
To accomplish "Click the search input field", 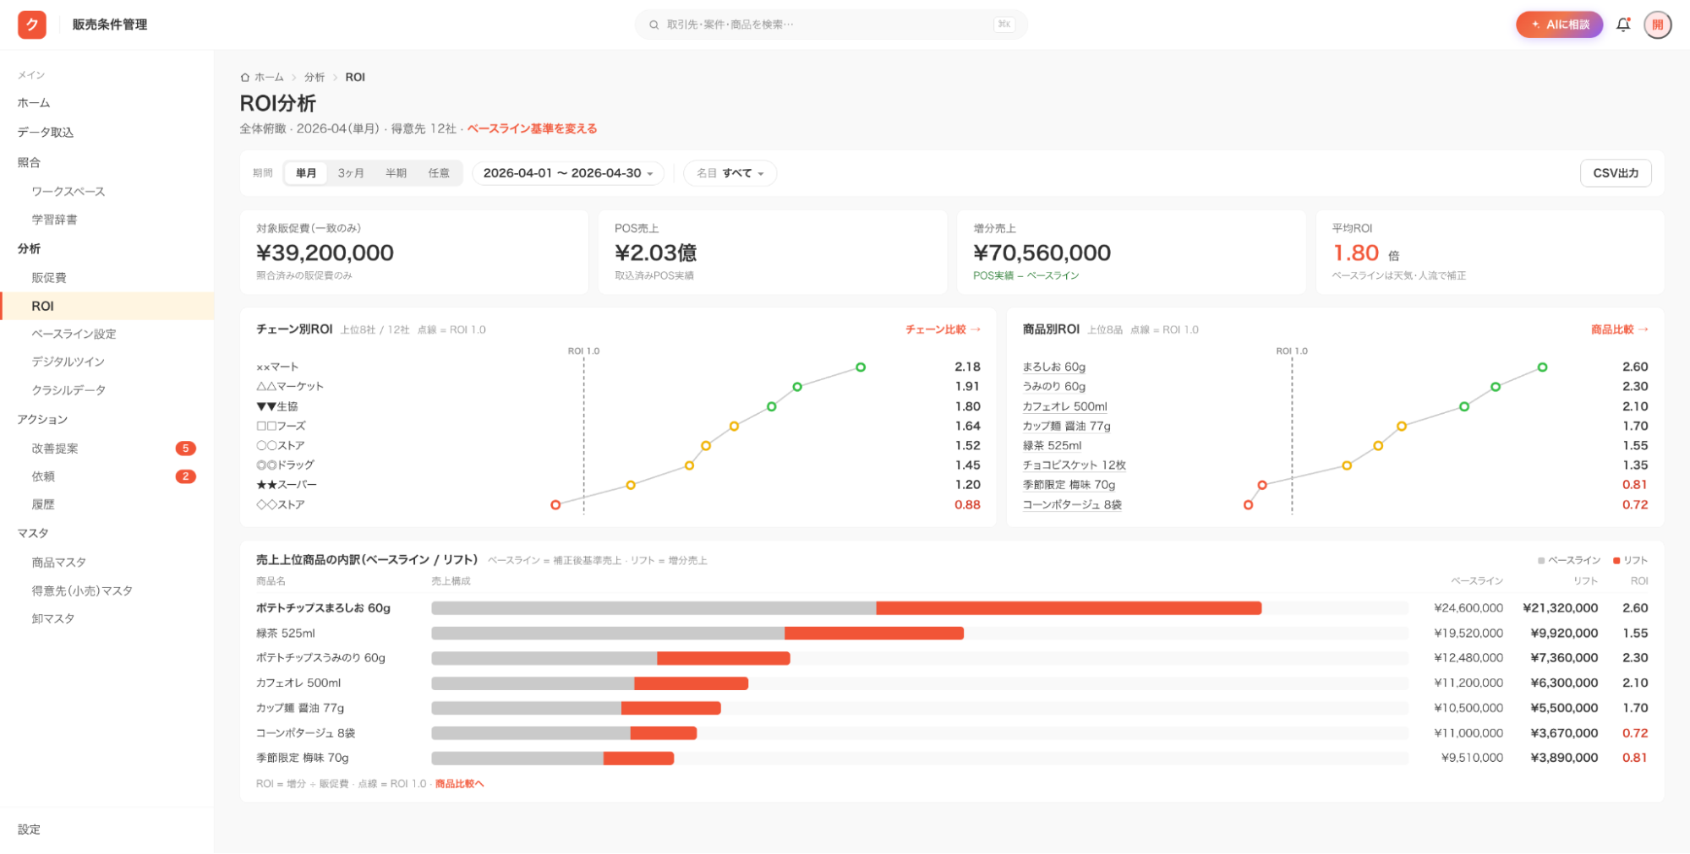I will [831, 24].
